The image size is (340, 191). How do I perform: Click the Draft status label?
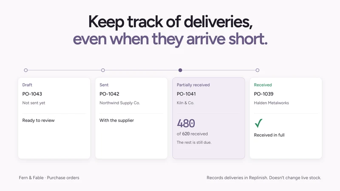click(x=27, y=85)
